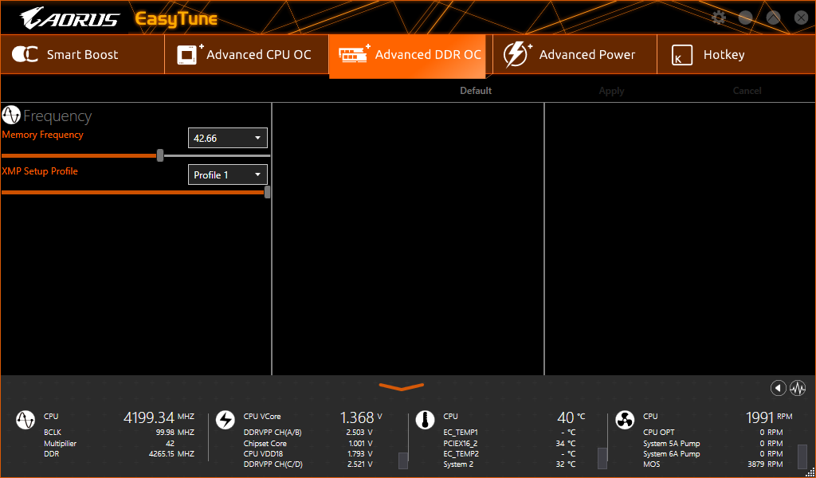The height and width of the screenshot is (478, 816).
Task: Click the Multiplier value 42
Action: 170,444
